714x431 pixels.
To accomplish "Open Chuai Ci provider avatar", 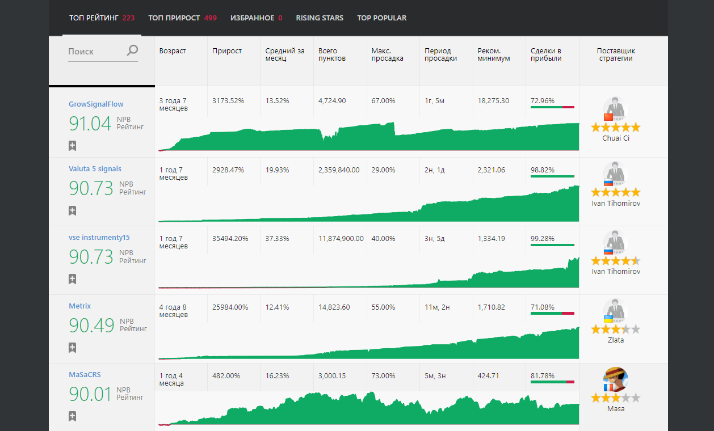I will point(615,109).
